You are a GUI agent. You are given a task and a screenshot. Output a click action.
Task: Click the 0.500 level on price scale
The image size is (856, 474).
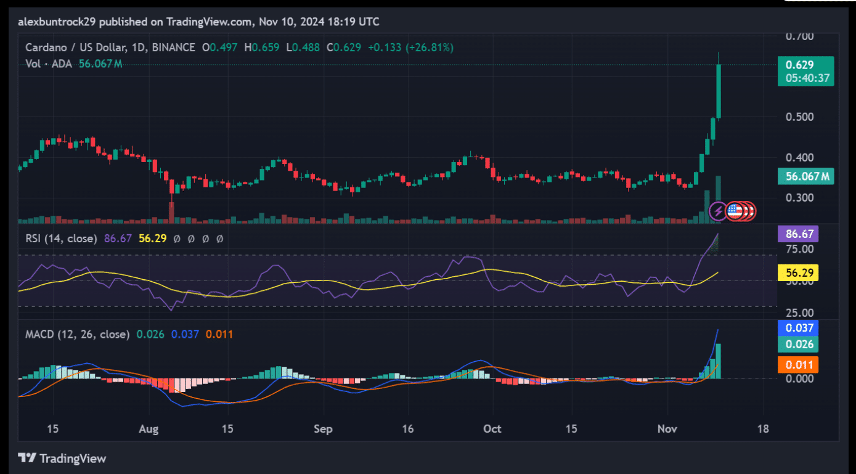[799, 116]
